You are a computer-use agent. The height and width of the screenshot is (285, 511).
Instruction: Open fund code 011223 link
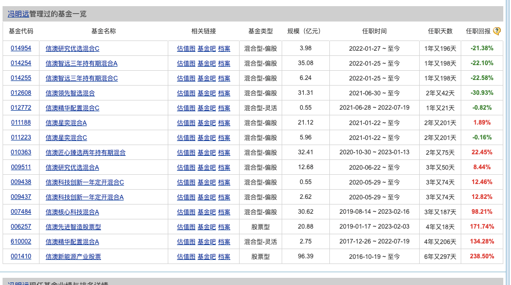point(21,138)
